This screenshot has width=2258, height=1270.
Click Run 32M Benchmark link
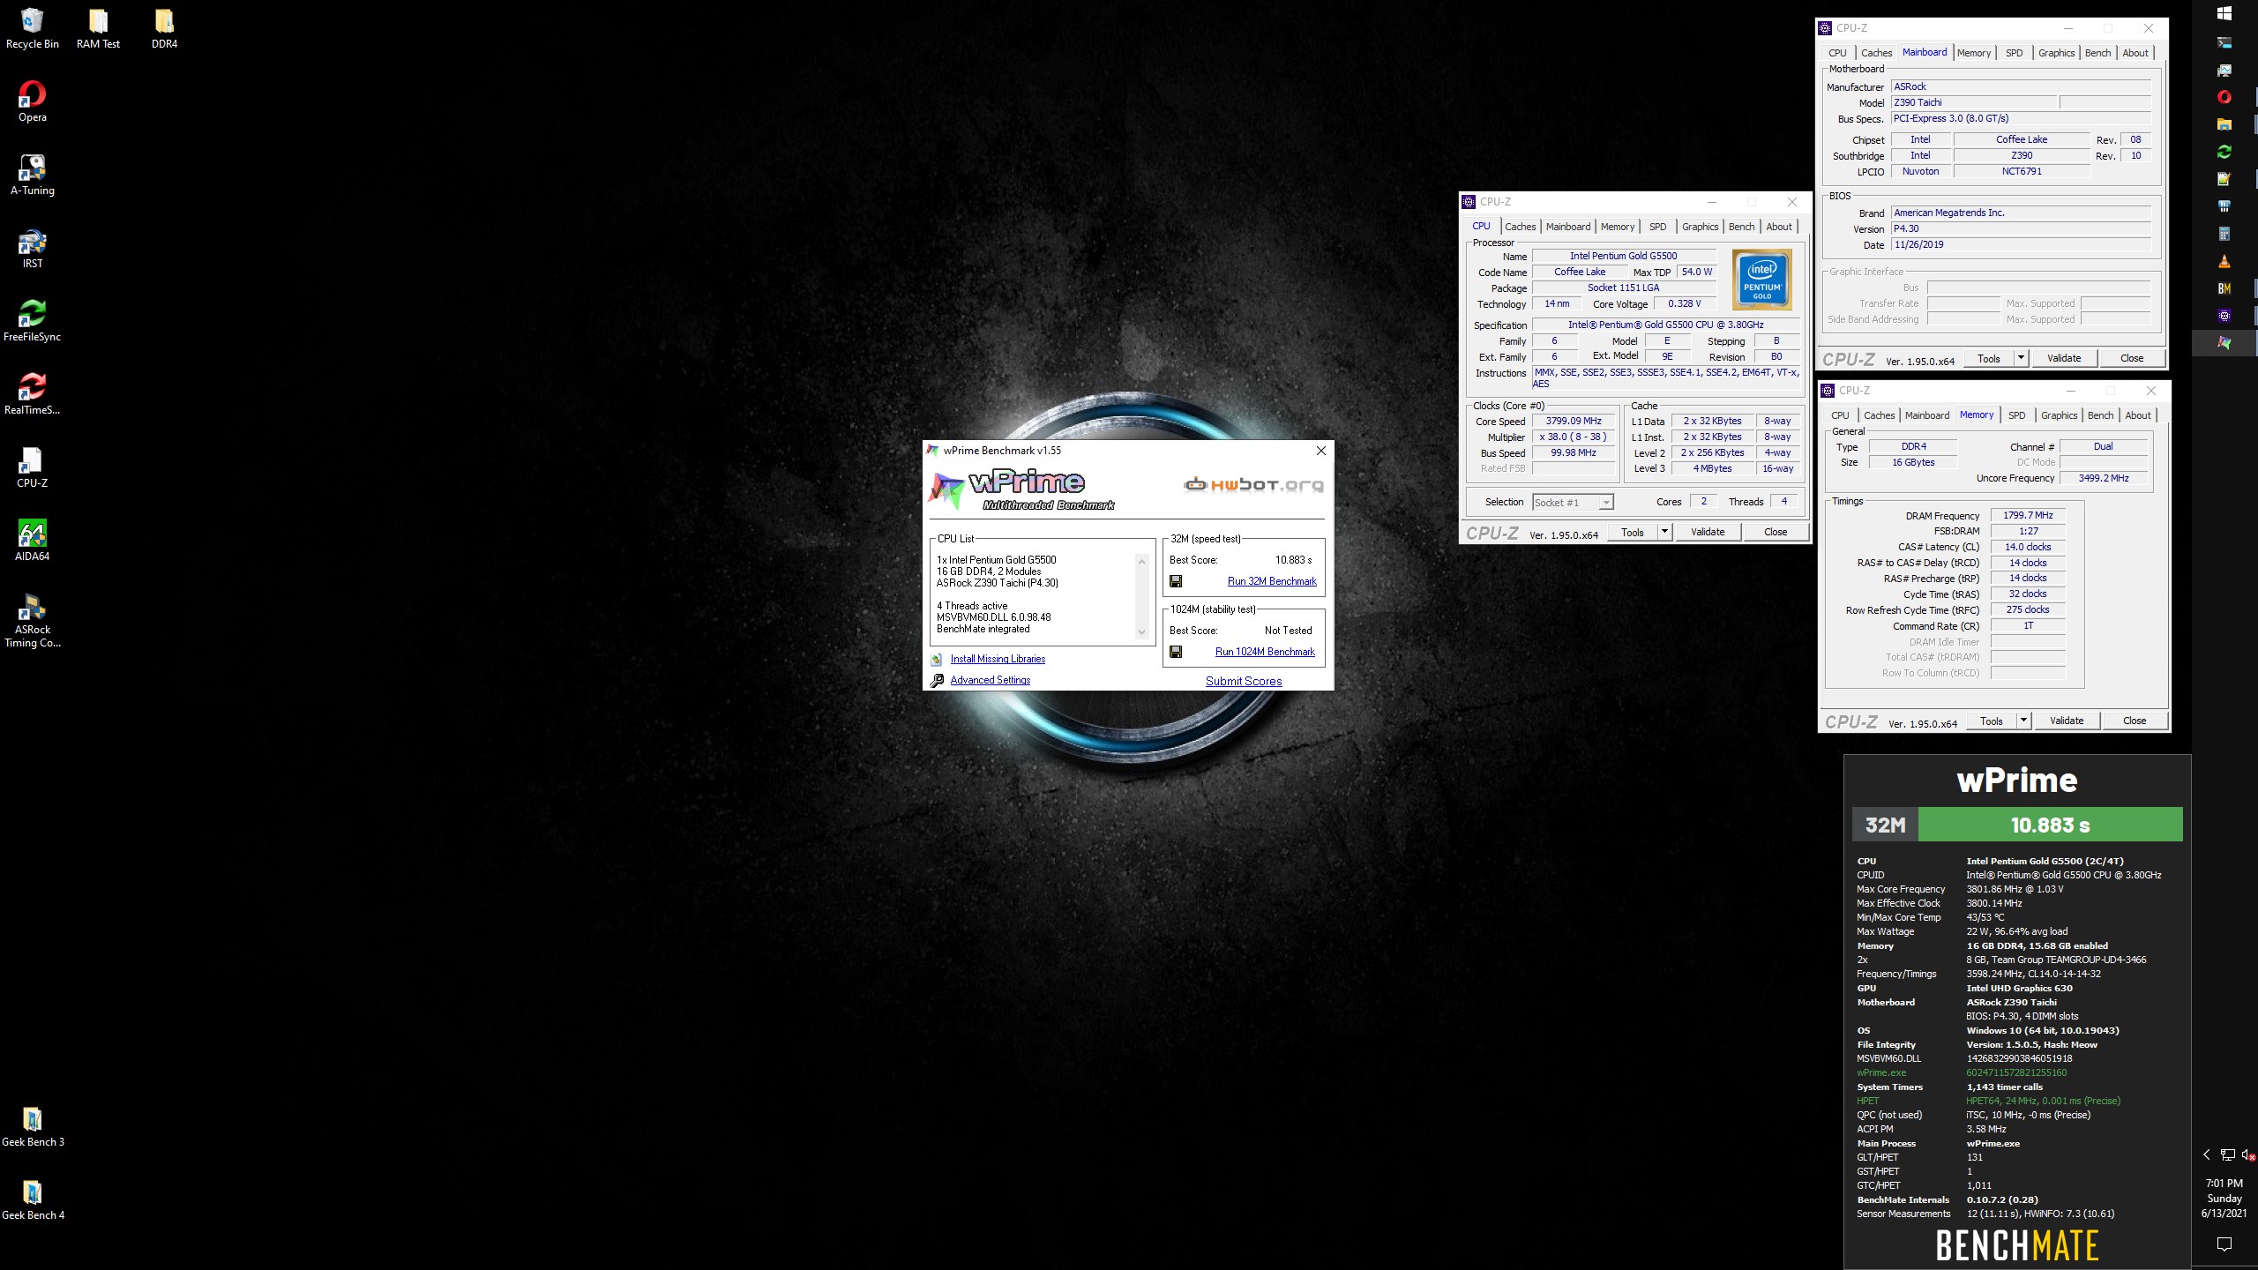[x=1272, y=581]
